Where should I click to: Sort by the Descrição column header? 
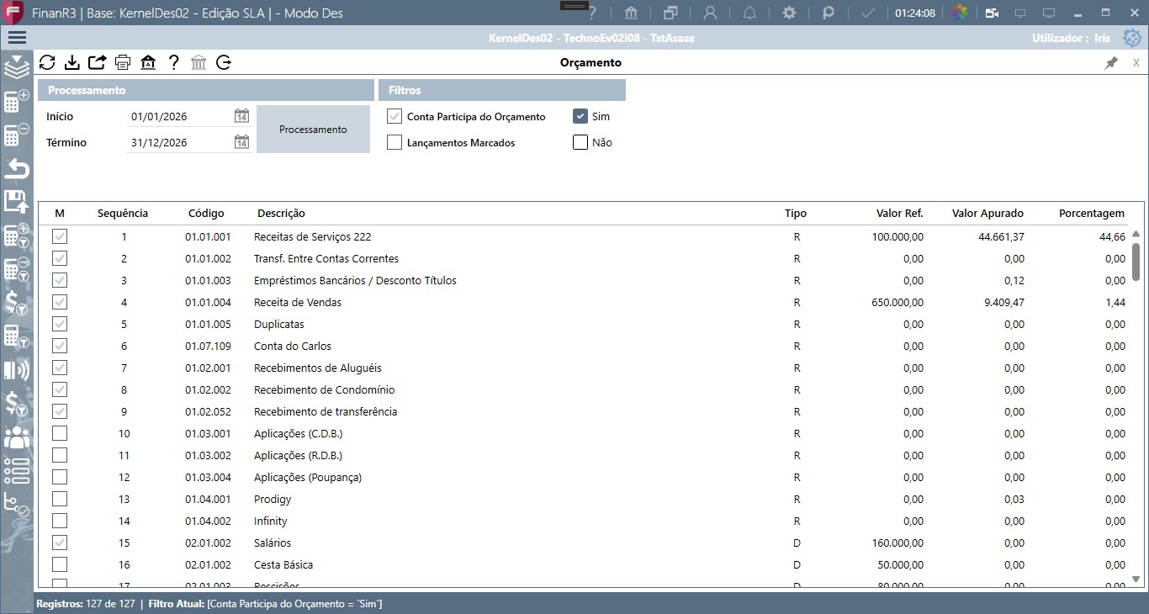(x=281, y=213)
